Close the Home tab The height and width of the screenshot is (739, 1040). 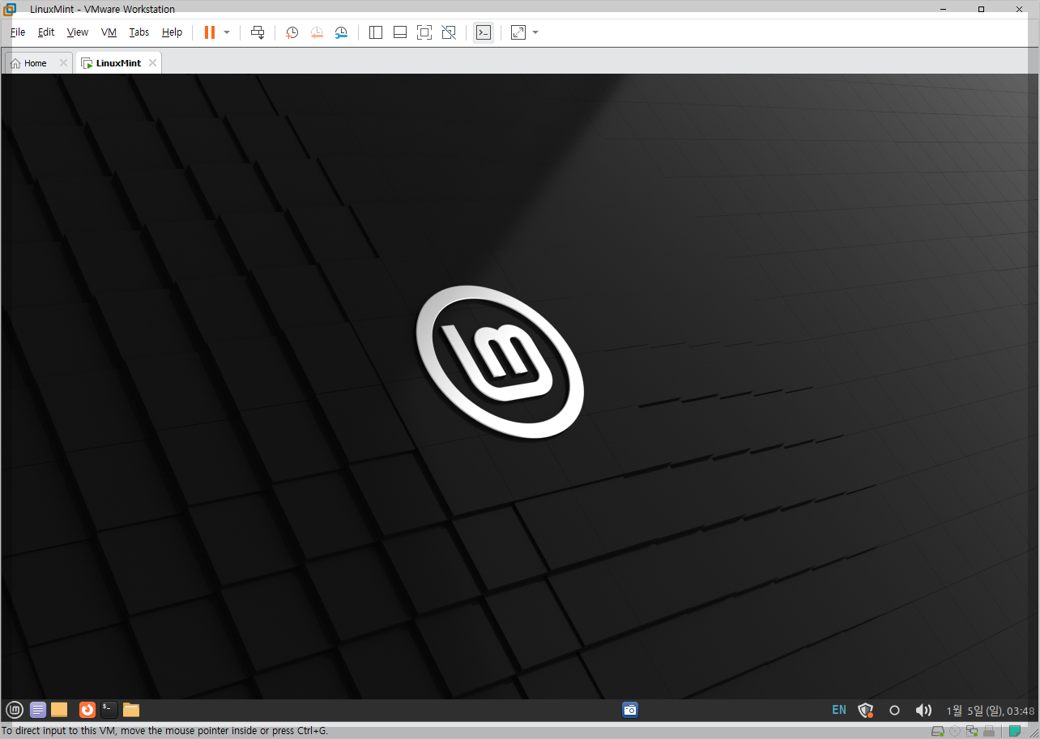click(x=63, y=63)
